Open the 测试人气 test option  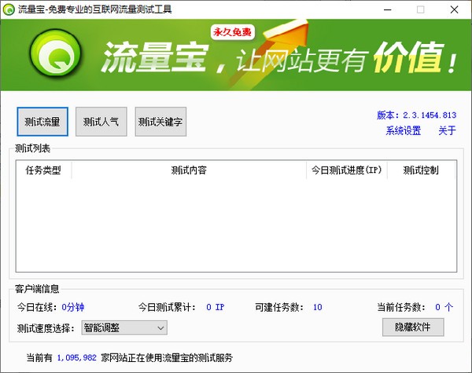tap(101, 122)
